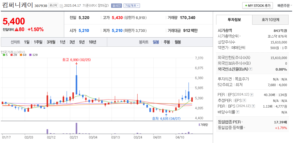Select the 일봉 candlestick chart

[156, 42]
